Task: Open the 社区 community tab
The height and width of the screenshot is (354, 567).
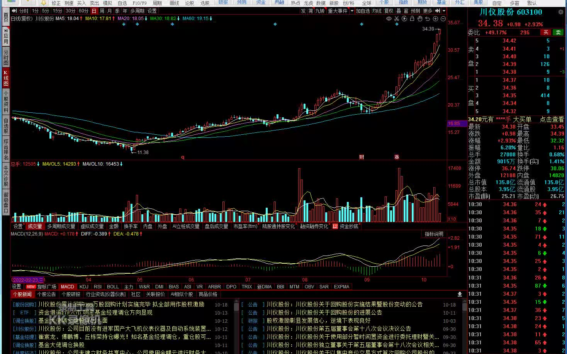Action: coord(136,294)
